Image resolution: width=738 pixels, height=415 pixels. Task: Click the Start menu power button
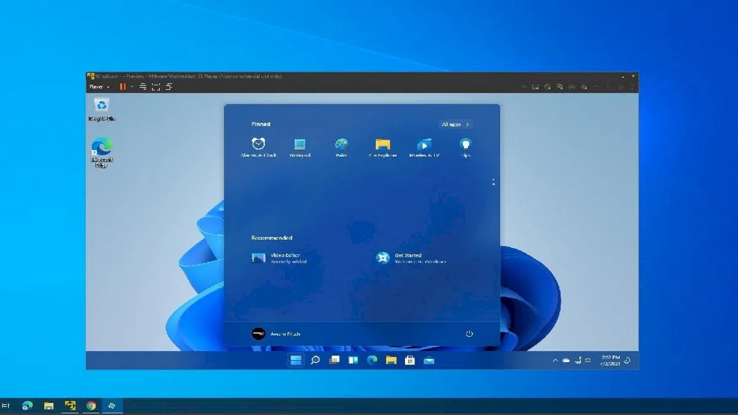coord(469,334)
